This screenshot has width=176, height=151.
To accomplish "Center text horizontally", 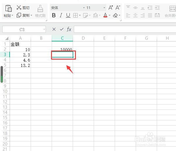I will (135, 15).
